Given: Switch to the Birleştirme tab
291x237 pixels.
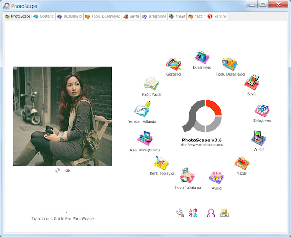Looking at the screenshot, I should (x=154, y=16).
